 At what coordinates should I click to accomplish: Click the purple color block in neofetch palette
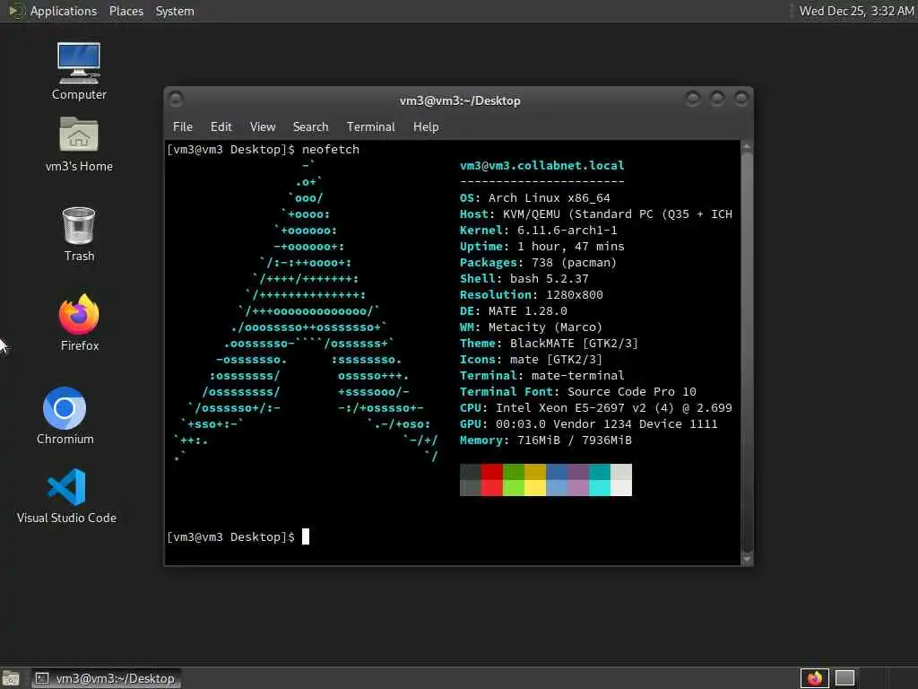pyautogui.click(x=578, y=480)
